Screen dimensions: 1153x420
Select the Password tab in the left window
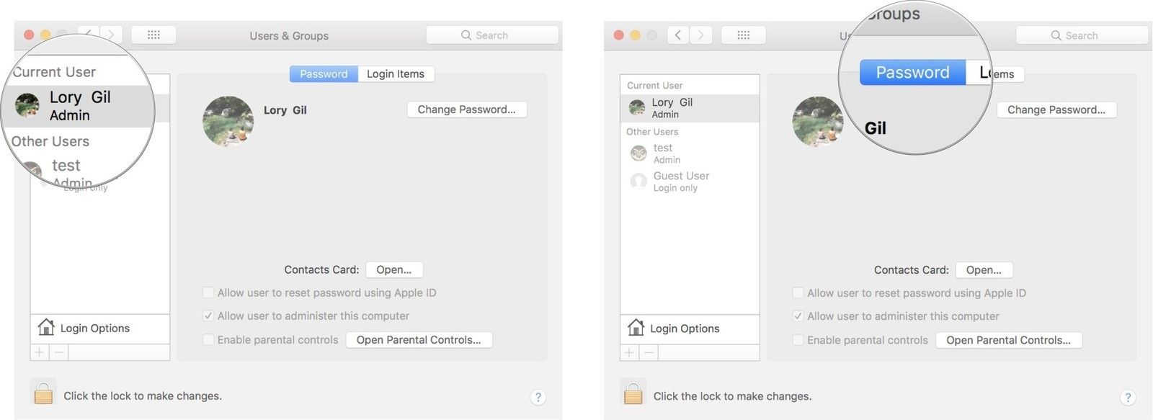coord(324,74)
